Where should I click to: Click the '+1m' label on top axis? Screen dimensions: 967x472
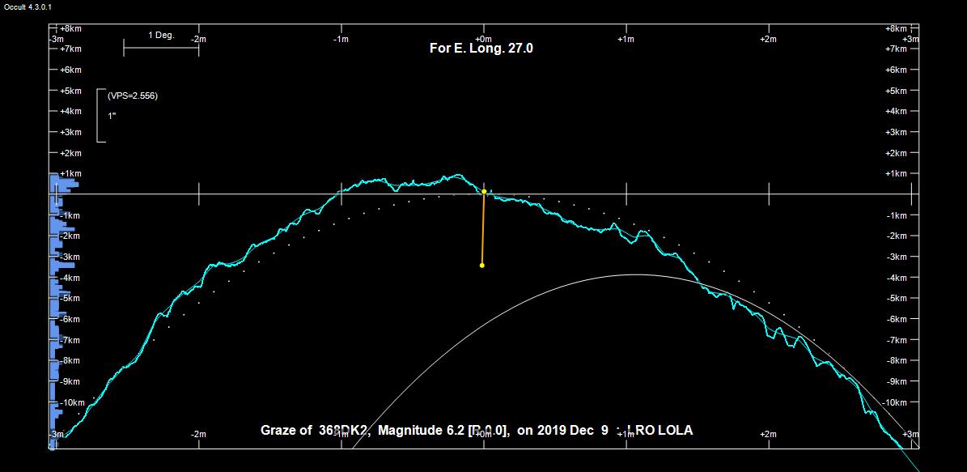tap(626, 39)
